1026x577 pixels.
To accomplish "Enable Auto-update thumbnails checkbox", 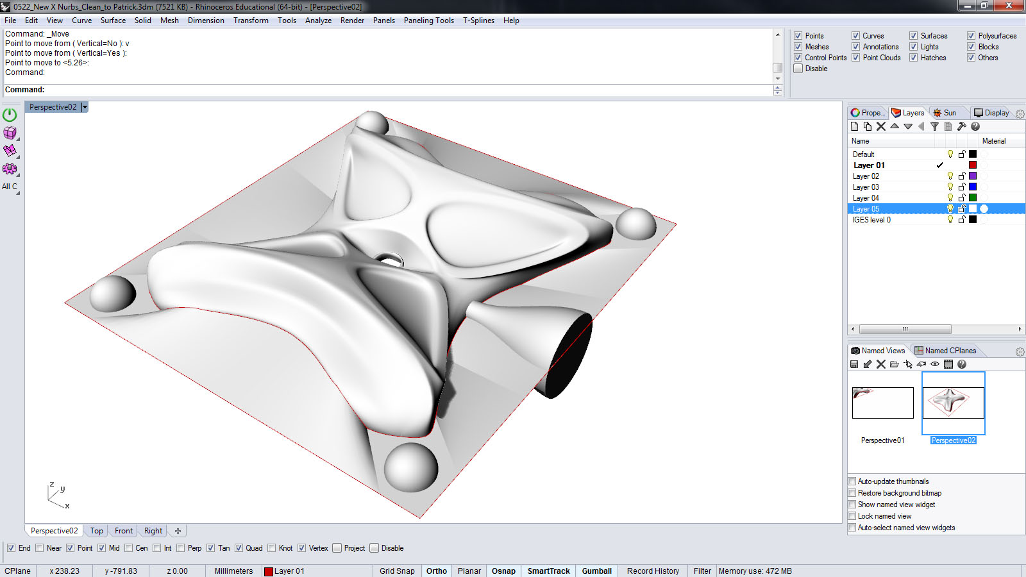I will point(852,481).
